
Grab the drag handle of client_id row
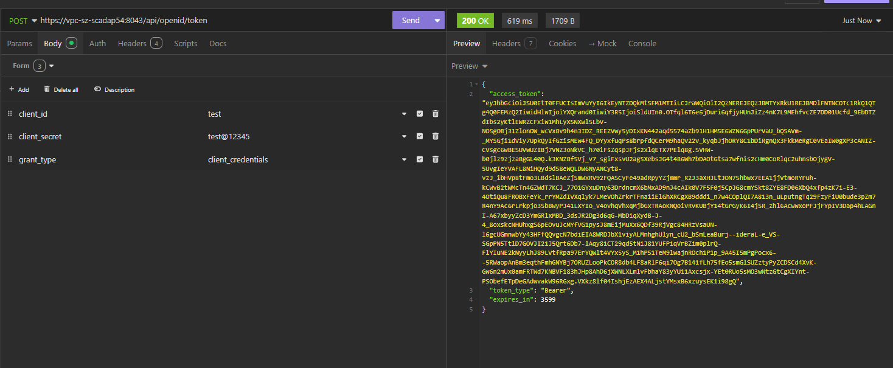click(x=10, y=114)
